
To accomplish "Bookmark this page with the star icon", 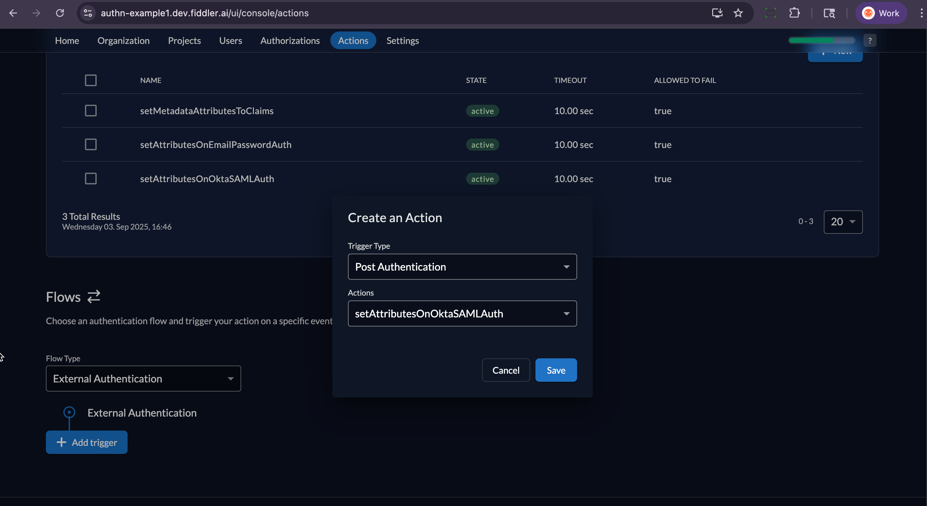I will (739, 13).
